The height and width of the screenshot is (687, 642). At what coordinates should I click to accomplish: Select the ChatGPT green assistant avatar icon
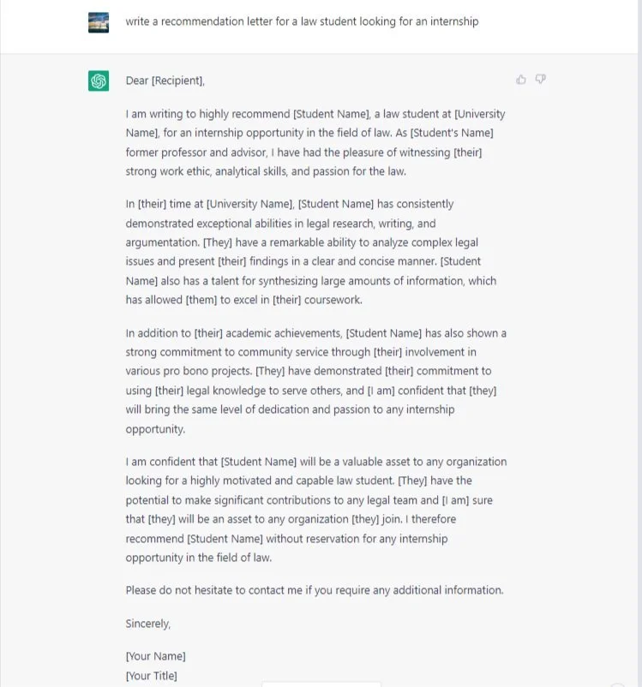[x=99, y=80]
